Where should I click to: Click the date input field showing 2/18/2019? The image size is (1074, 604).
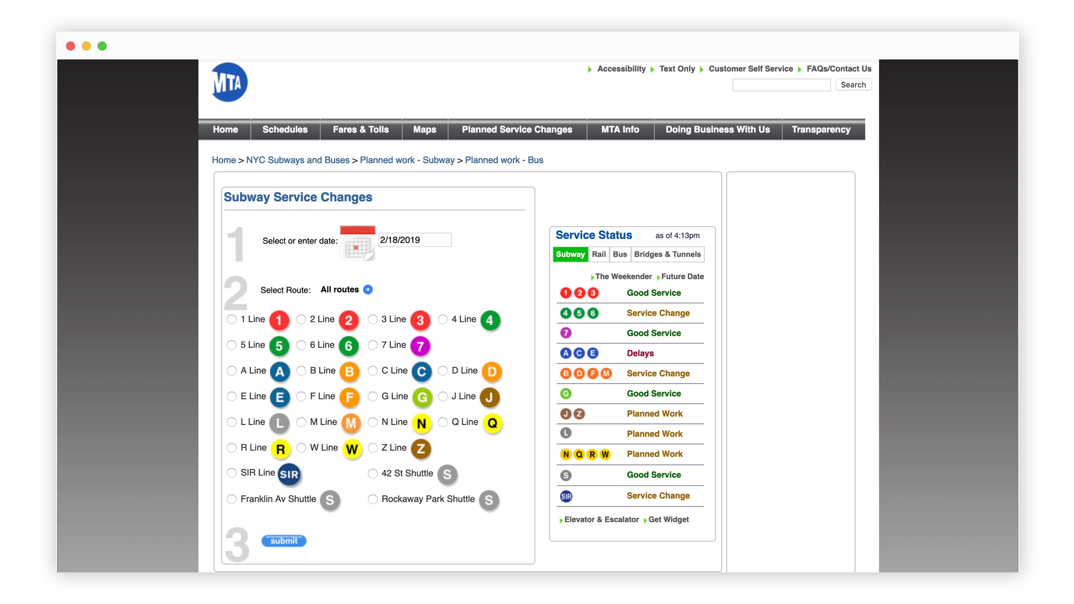414,240
